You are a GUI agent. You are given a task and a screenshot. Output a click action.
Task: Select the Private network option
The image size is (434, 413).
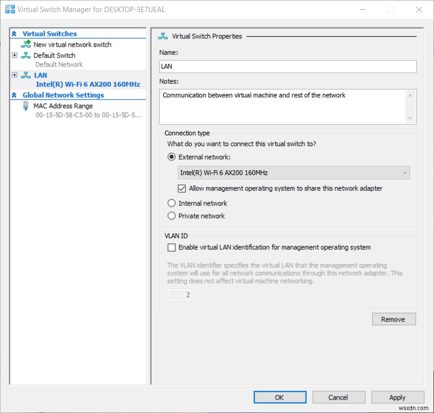tap(171, 215)
